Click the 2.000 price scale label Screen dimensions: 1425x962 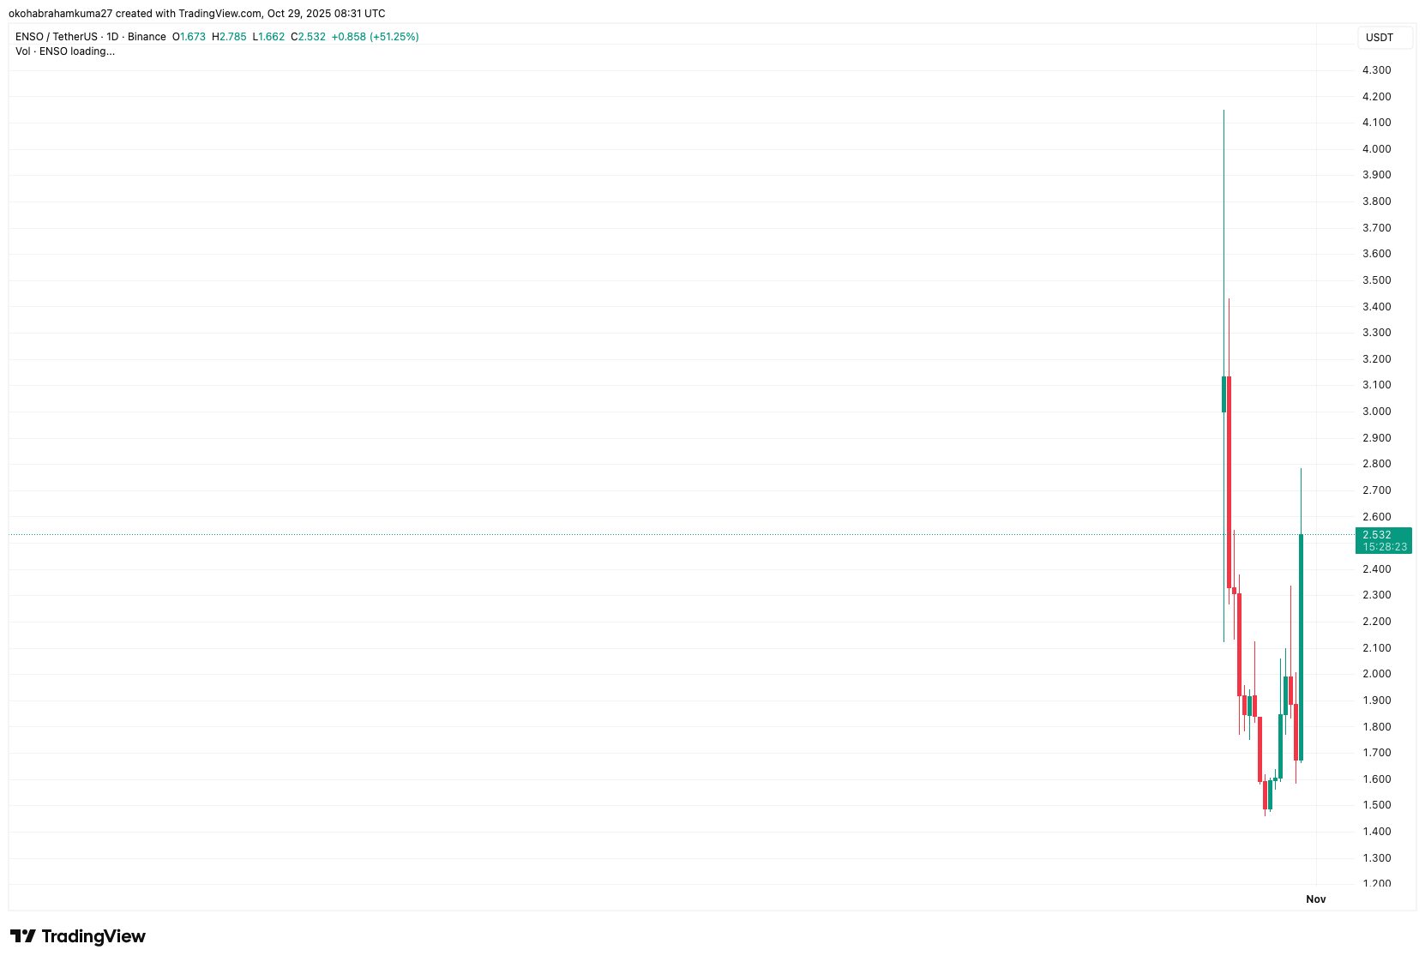point(1376,674)
